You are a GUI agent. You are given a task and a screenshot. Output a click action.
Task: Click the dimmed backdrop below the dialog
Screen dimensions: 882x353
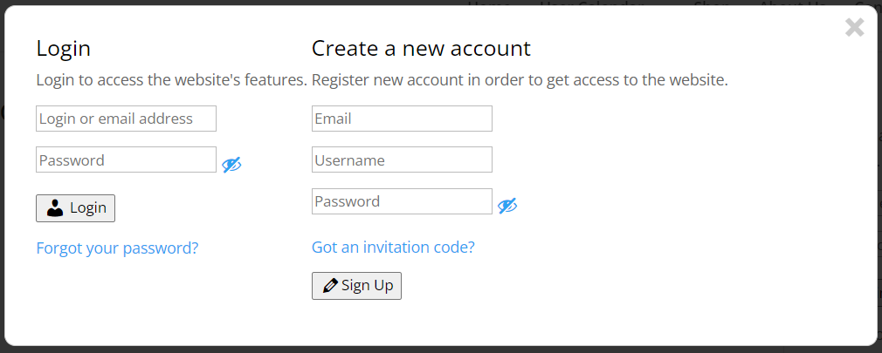[441, 350]
